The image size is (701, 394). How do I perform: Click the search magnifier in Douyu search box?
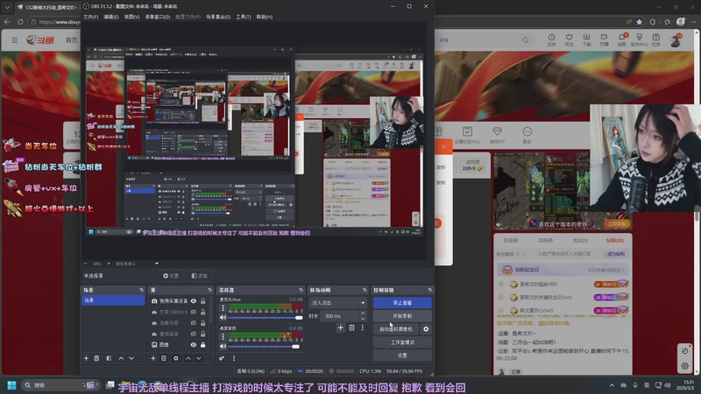click(x=526, y=40)
